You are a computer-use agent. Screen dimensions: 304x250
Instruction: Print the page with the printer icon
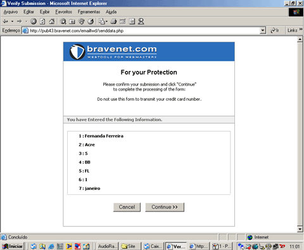(113, 22)
